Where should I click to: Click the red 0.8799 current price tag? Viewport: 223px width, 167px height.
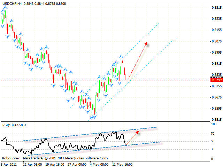pos(216,80)
